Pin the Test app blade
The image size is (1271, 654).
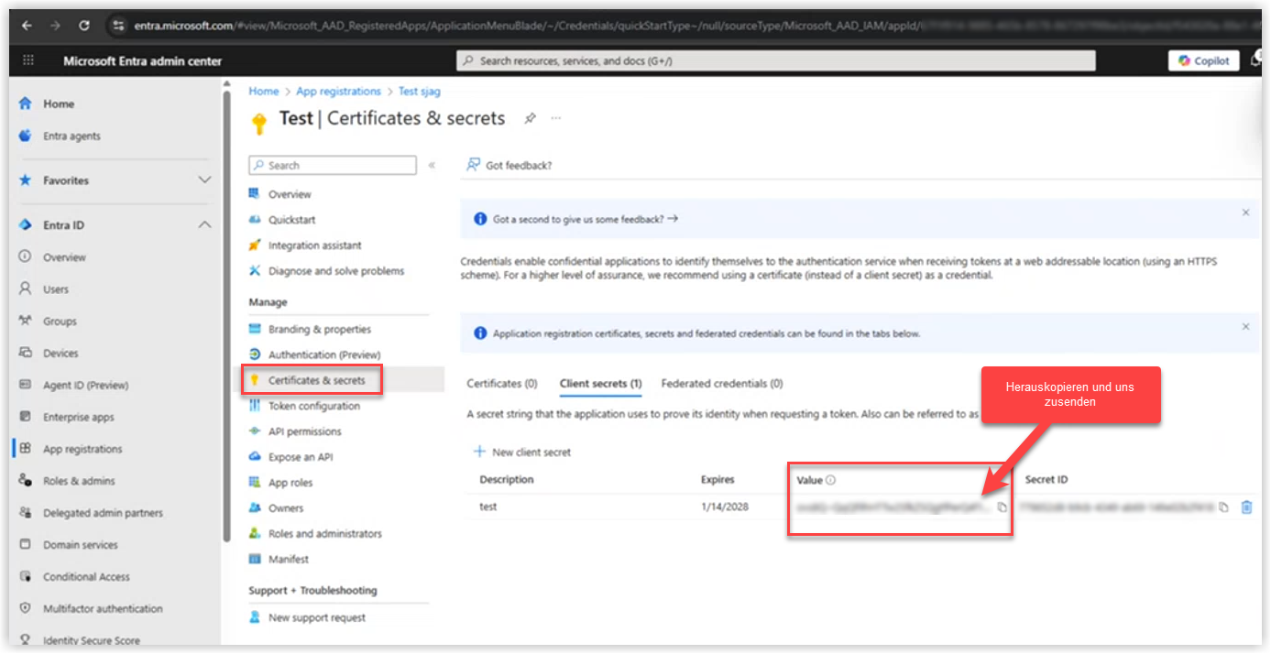530,118
